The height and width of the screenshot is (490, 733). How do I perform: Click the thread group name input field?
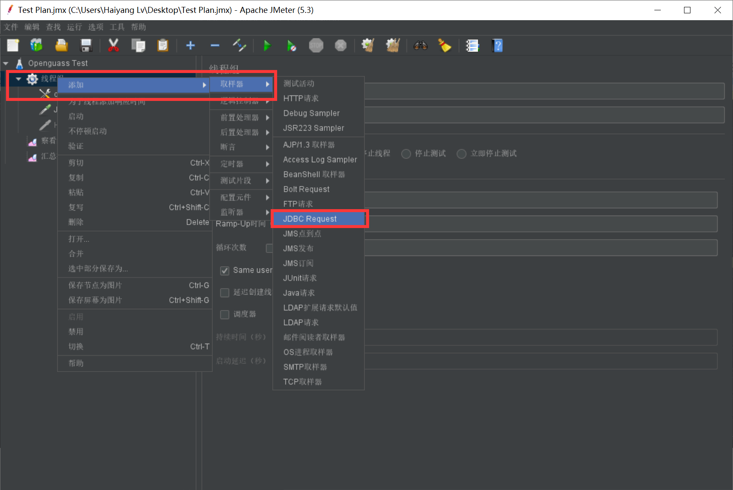pyautogui.click(x=544, y=91)
